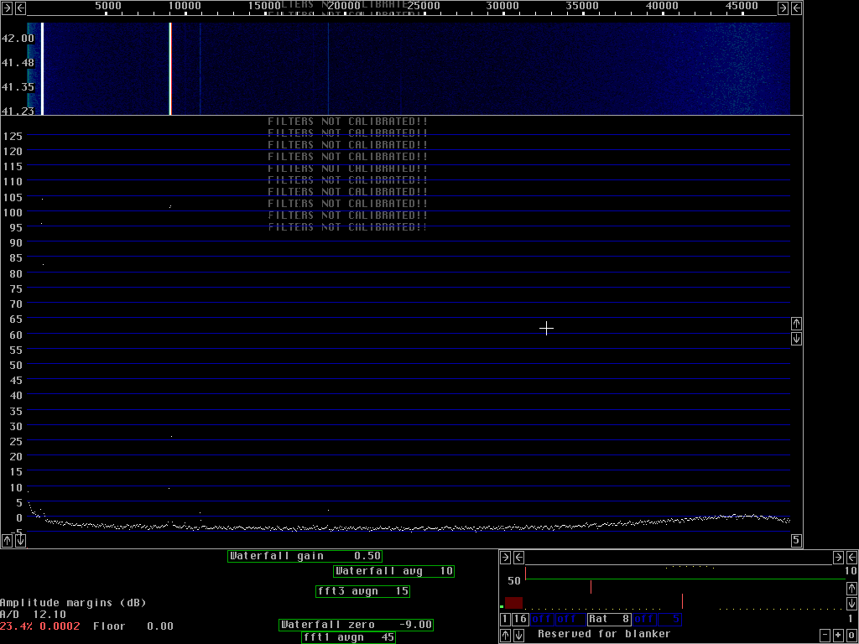Click the 'Rat 8' box
Screen dimensions: 859x644
(x=609, y=620)
